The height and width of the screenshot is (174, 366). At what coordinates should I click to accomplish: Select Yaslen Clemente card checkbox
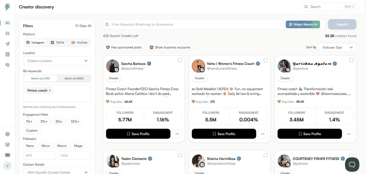(180, 155)
